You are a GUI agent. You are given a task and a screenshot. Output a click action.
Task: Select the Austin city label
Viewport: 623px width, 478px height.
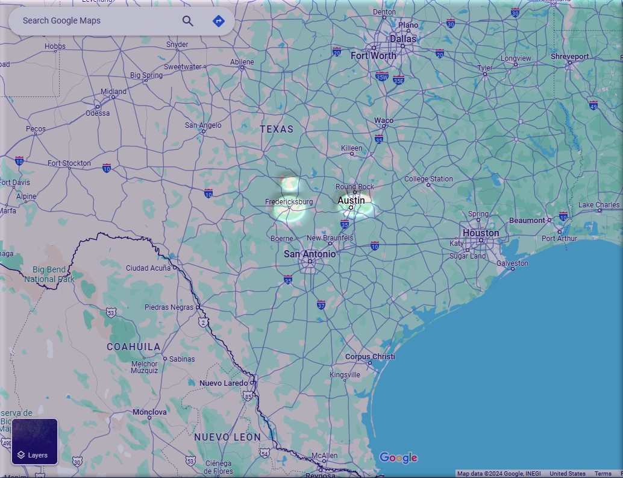click(351, 200)
